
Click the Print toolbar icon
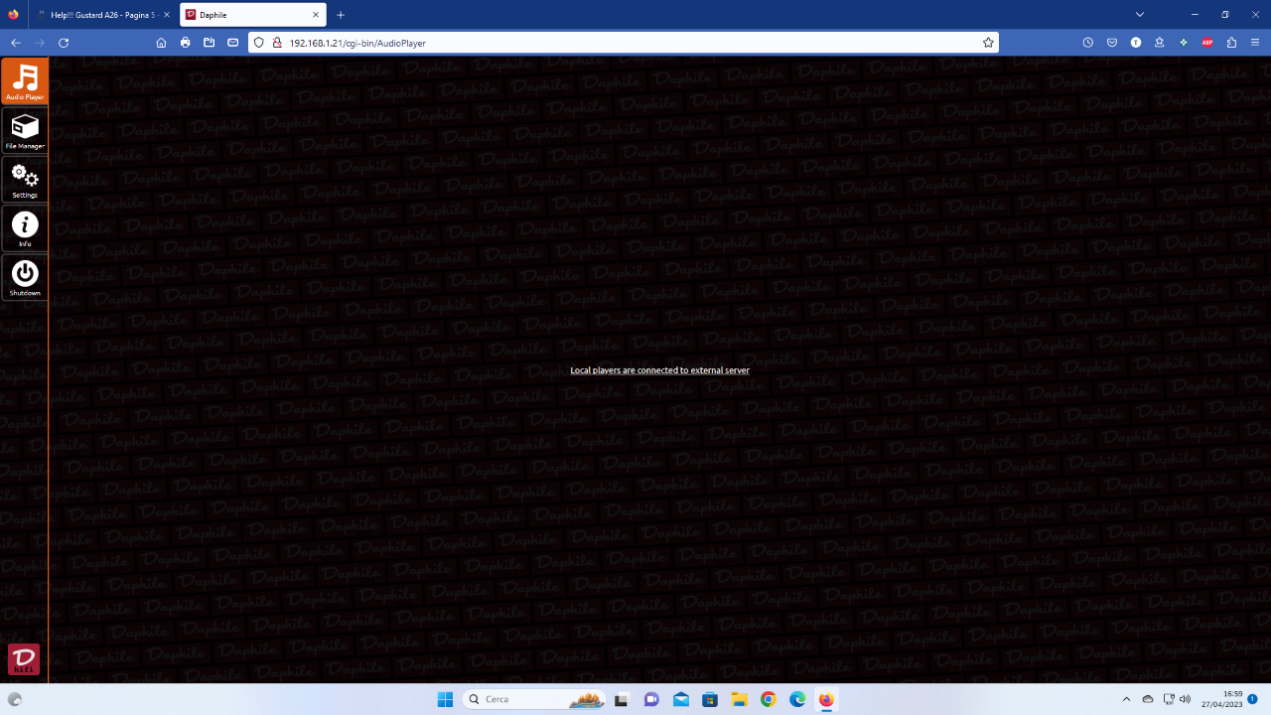coord(185,43)
